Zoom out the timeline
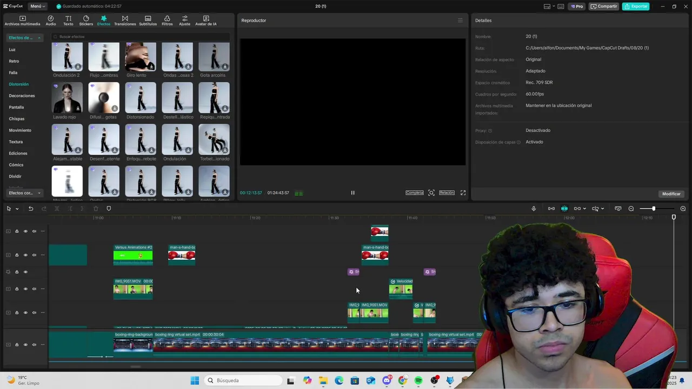 631,209
